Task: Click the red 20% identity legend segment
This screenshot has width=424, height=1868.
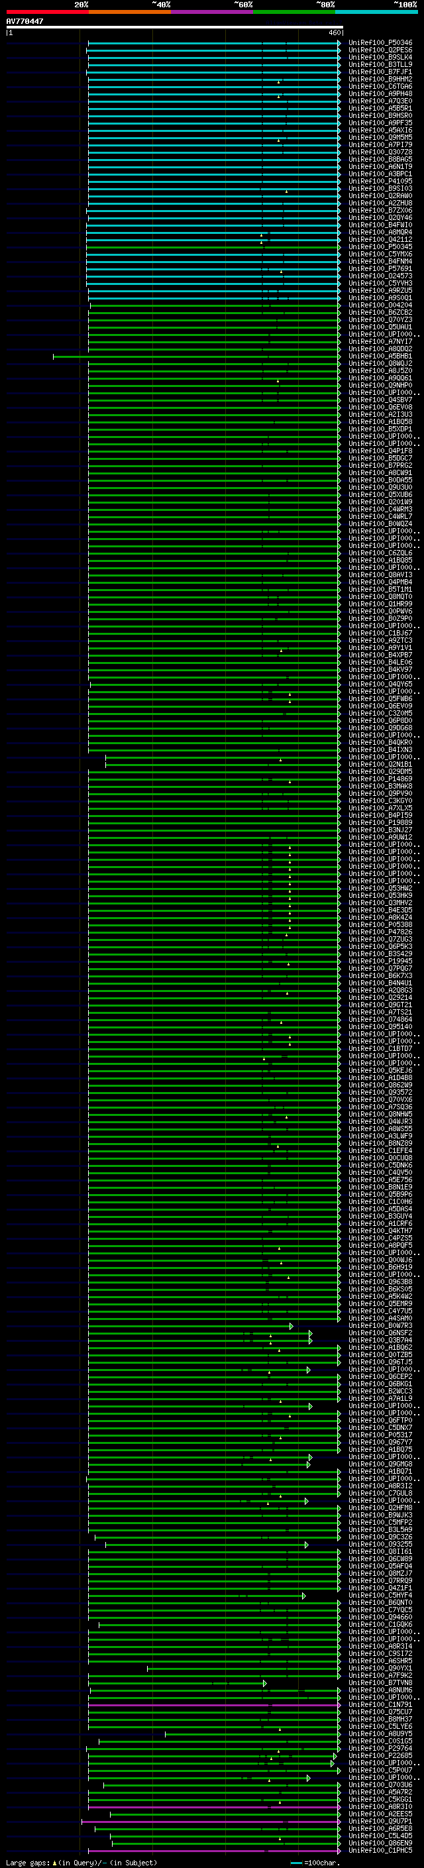Action: point(48,12)
